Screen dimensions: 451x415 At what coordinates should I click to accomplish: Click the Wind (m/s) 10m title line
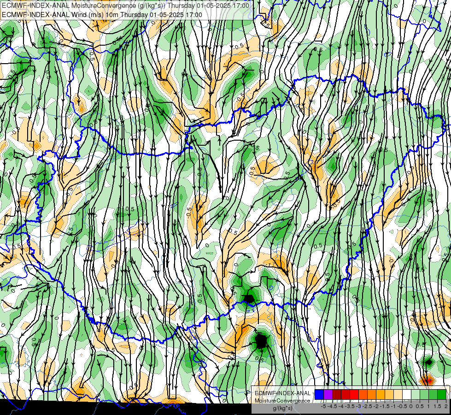pos(102,15)
